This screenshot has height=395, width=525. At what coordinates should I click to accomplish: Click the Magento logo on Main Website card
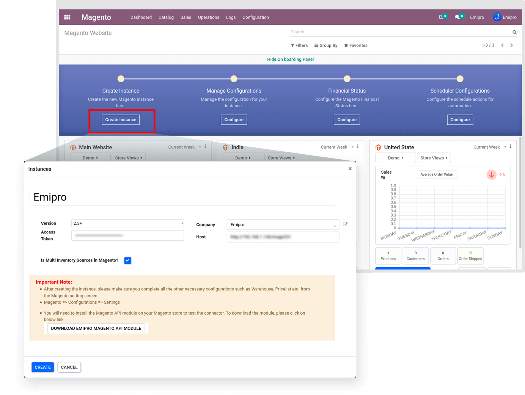[x=73, y=147]
